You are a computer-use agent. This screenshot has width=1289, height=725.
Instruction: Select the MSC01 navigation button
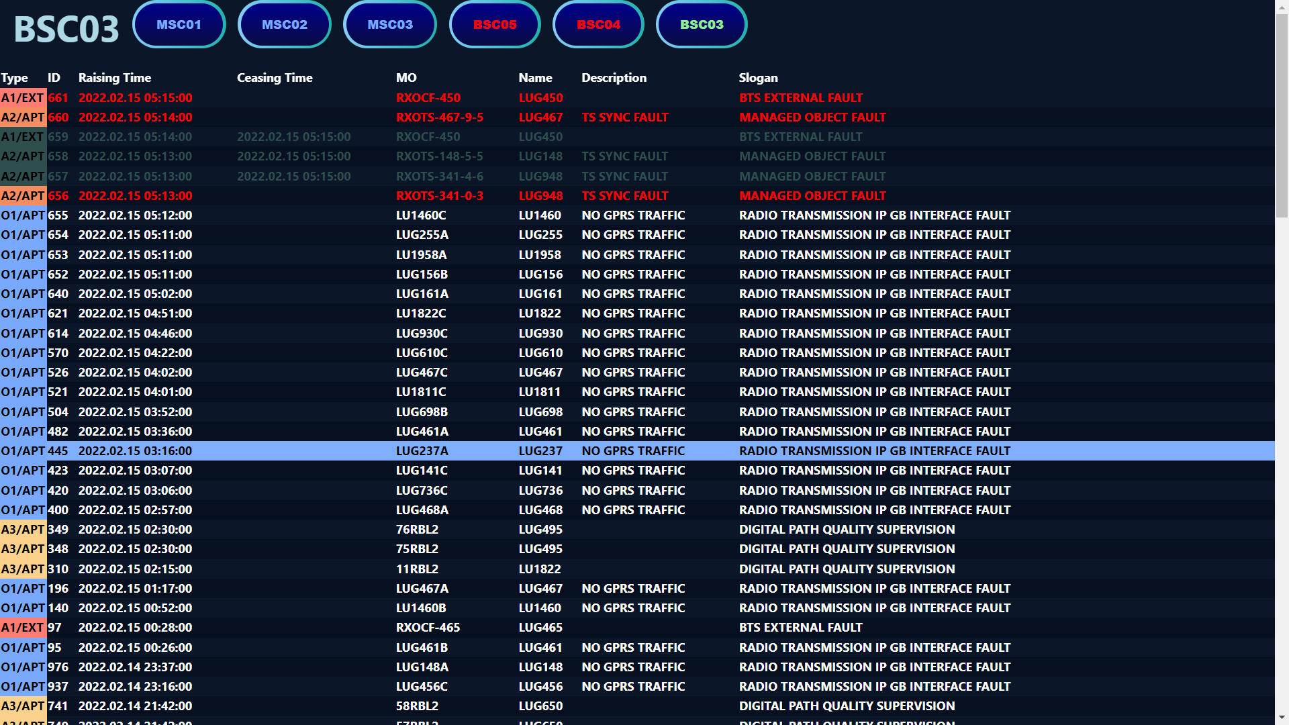tap(179, 24)
